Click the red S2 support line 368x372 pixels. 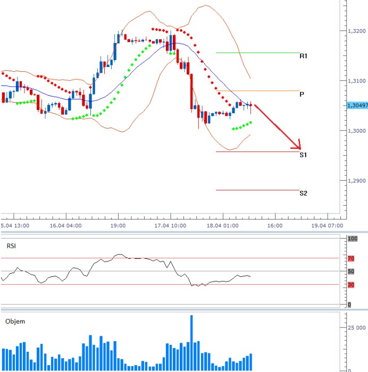[x=257, y=190]
